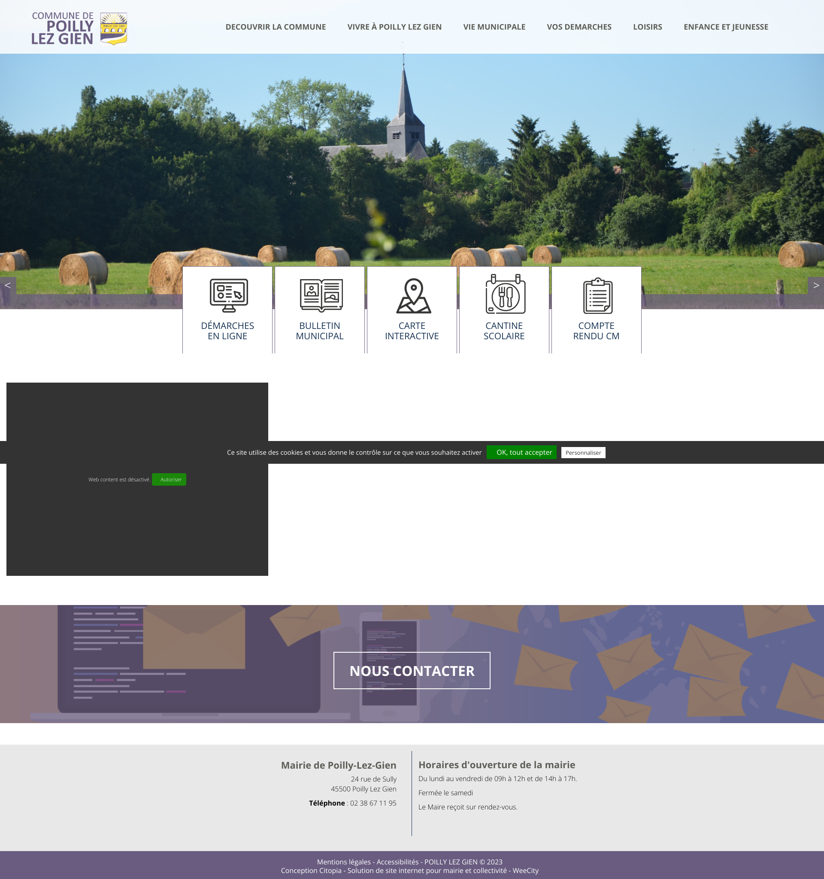824x879 pixels.
Task: Open the Cantine Scolaire fork-and-knife icon
Action: [x=506, y=294]
